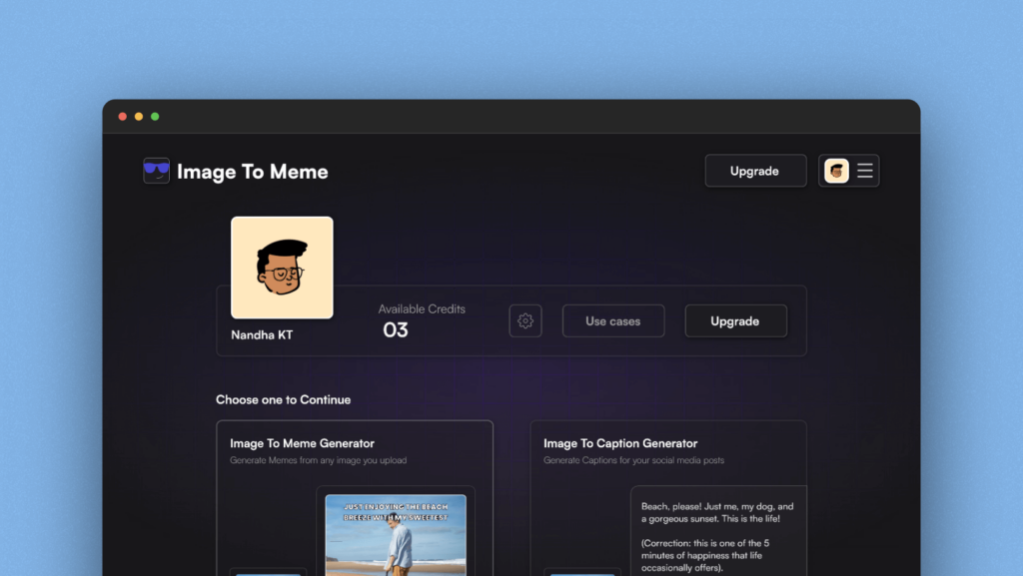1023x576 pixels.
Task: Open the Use cases button
Action: click(612, 321)
